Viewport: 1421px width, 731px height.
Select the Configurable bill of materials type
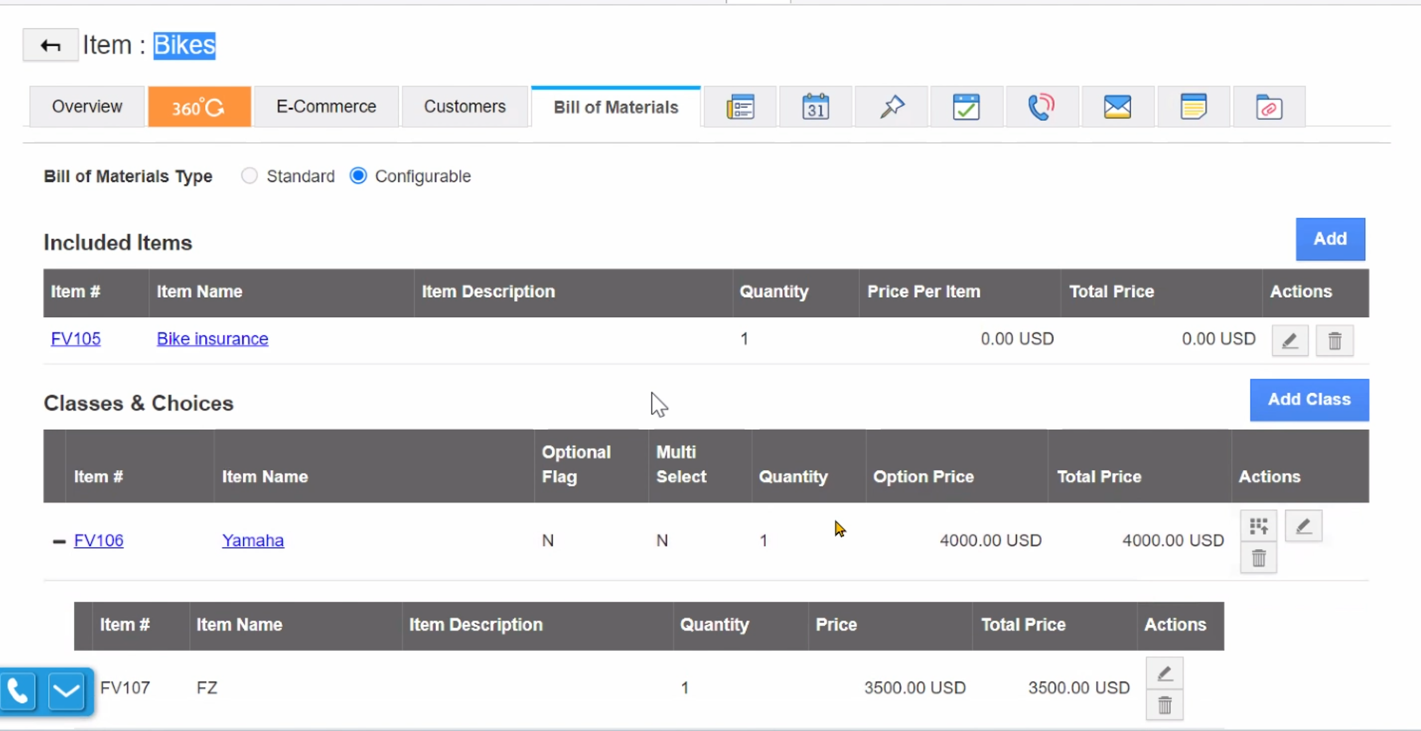pos(358,176)
